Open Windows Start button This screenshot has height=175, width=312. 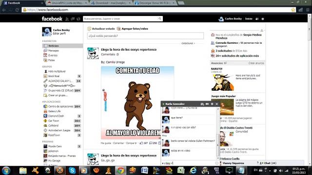click(x=6, y=171)
